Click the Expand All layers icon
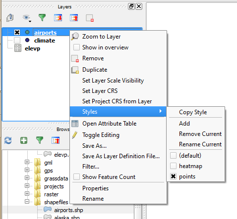The height and width of the screenshot is (219, 237). click(58, 18)
